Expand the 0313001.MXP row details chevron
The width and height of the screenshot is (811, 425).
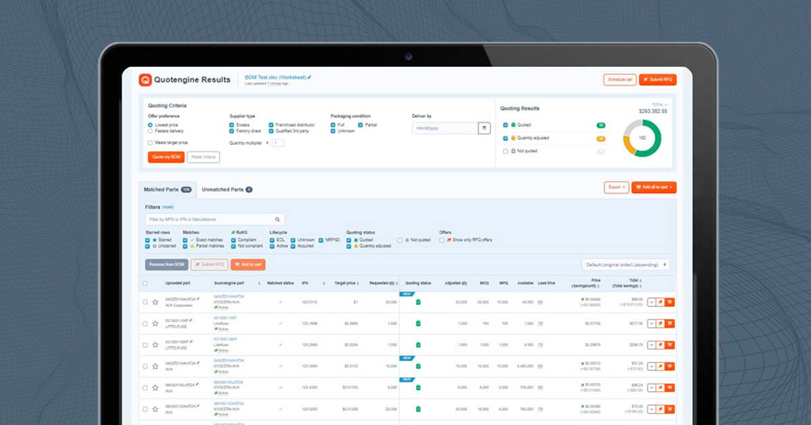[652, 345]
